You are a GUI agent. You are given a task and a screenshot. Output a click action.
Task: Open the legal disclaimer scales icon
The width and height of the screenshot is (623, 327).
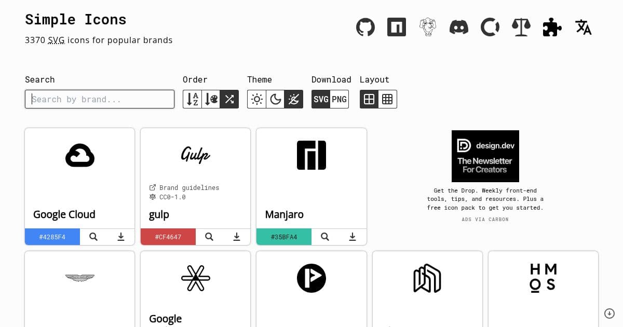pos(521,27)
